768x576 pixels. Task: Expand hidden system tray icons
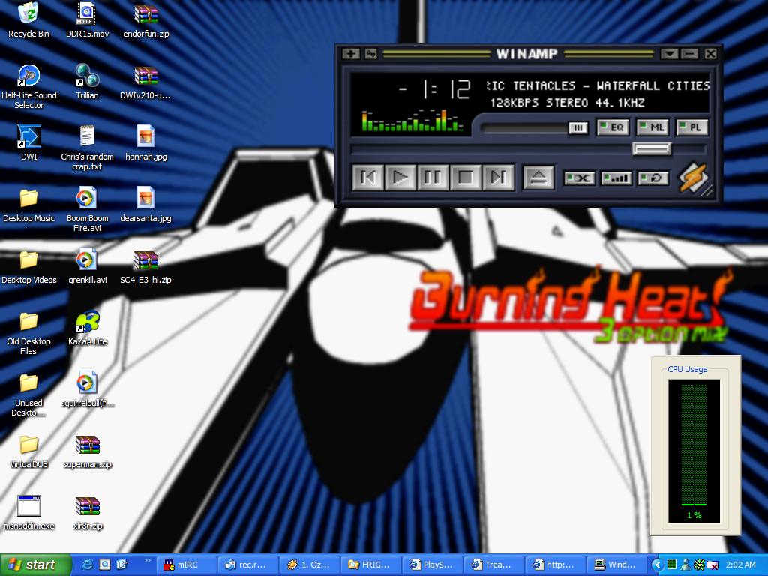point(657,565)
